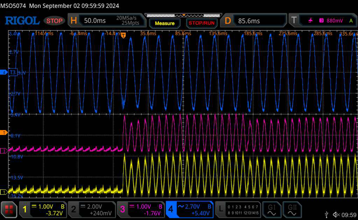Click the STOP/RUN button
Screen dimensions: 358x220
point(201,23)
